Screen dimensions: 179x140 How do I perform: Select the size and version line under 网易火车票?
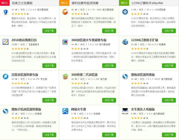[x=86, y=114]
